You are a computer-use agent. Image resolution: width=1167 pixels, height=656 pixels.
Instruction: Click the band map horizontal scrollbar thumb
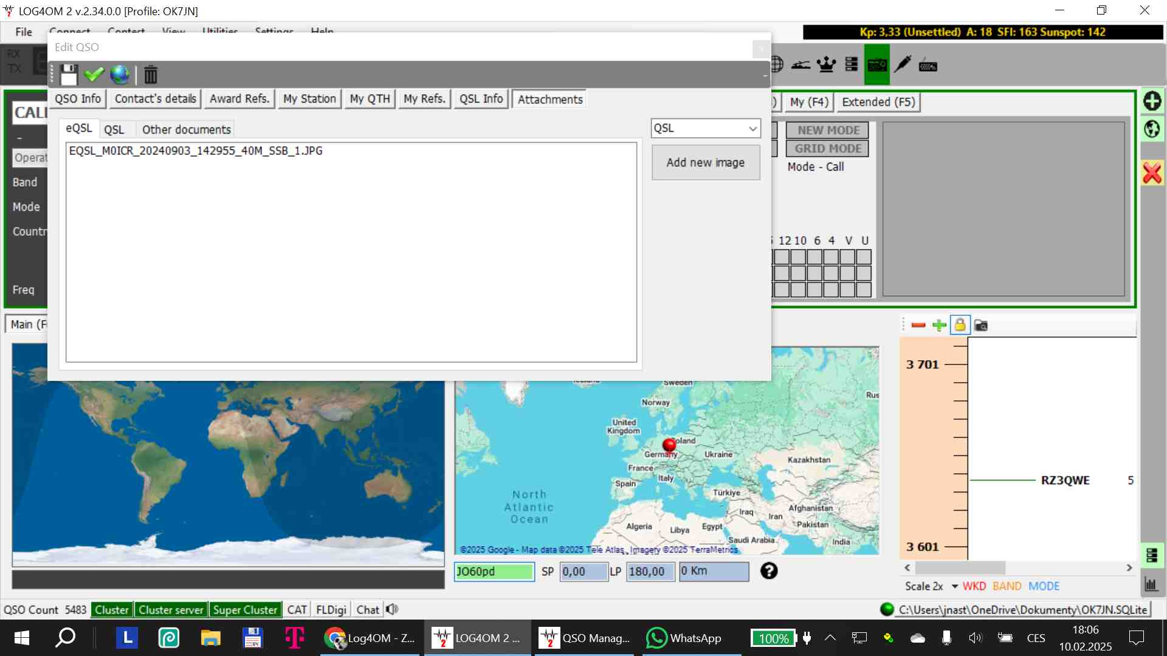960,568
